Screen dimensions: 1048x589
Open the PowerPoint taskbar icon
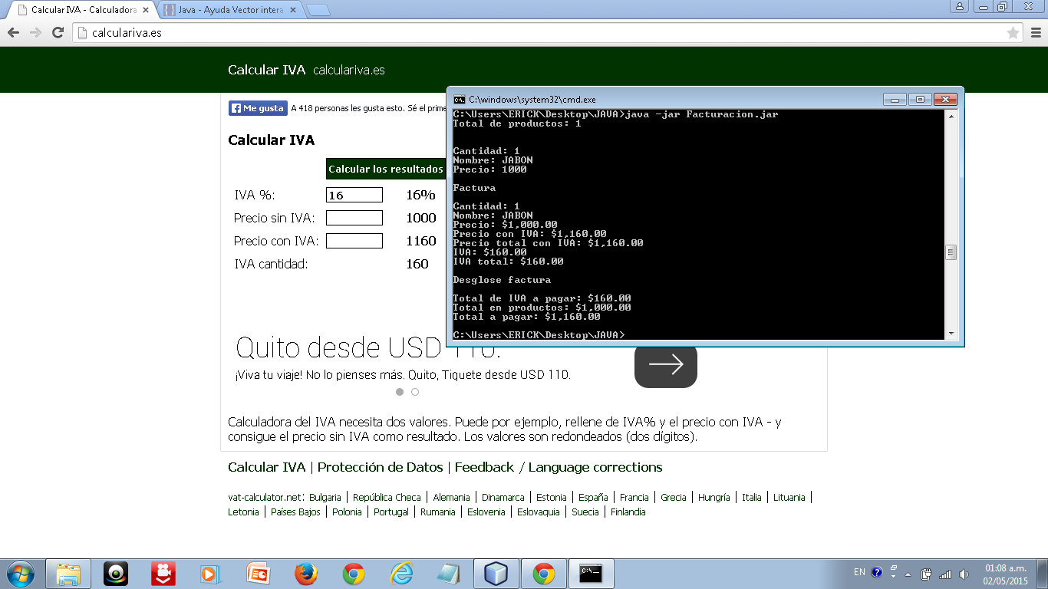(258, 574)
